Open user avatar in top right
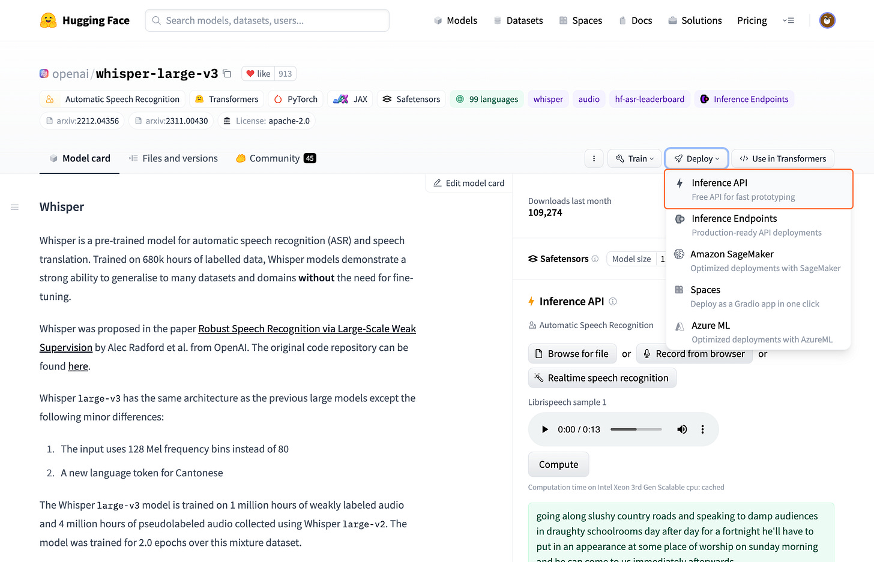Screen dimensions: 874x562 (827, 20)
